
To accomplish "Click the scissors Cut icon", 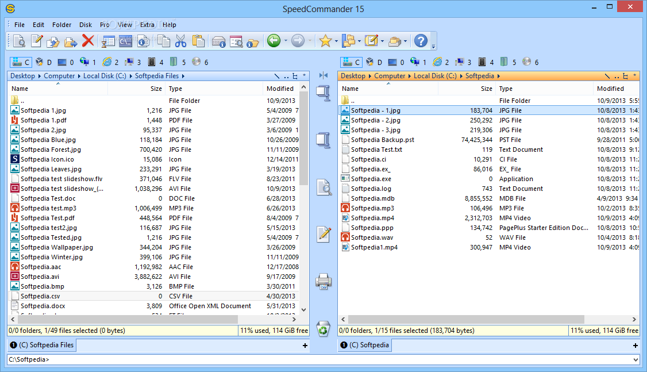I will pyautogui.click(x=181, y=41).
